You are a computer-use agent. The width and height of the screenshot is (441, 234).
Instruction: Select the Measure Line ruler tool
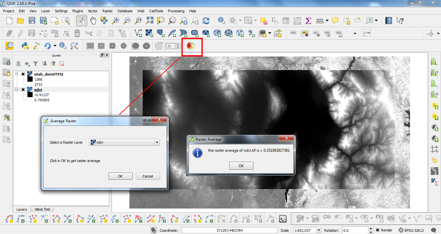320,21
